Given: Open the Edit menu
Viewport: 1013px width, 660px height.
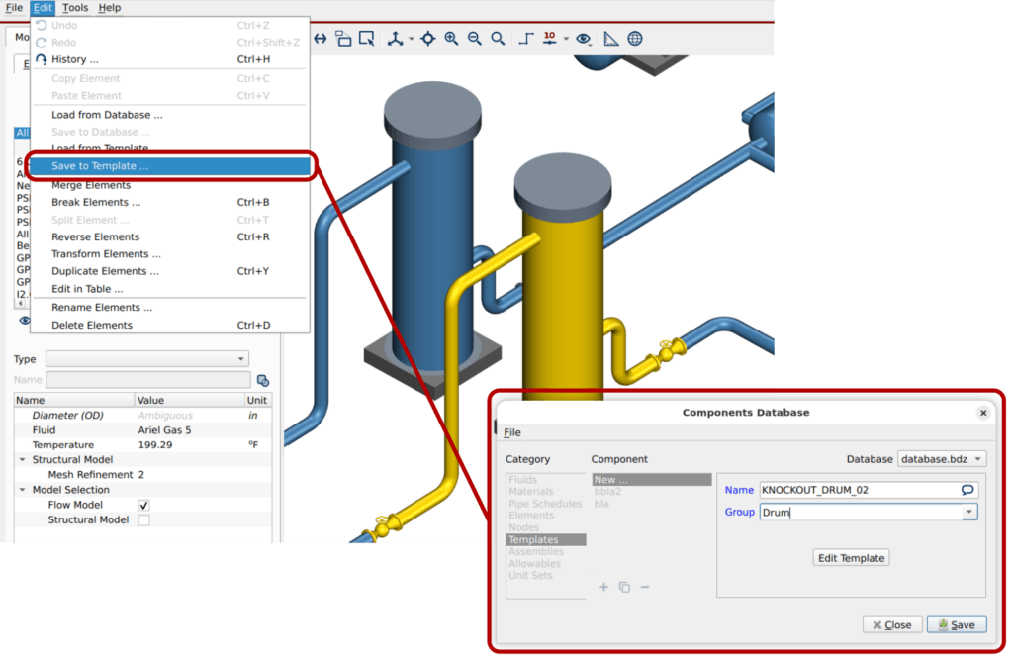Looking at the screenshot, I should tap(43, 8).
